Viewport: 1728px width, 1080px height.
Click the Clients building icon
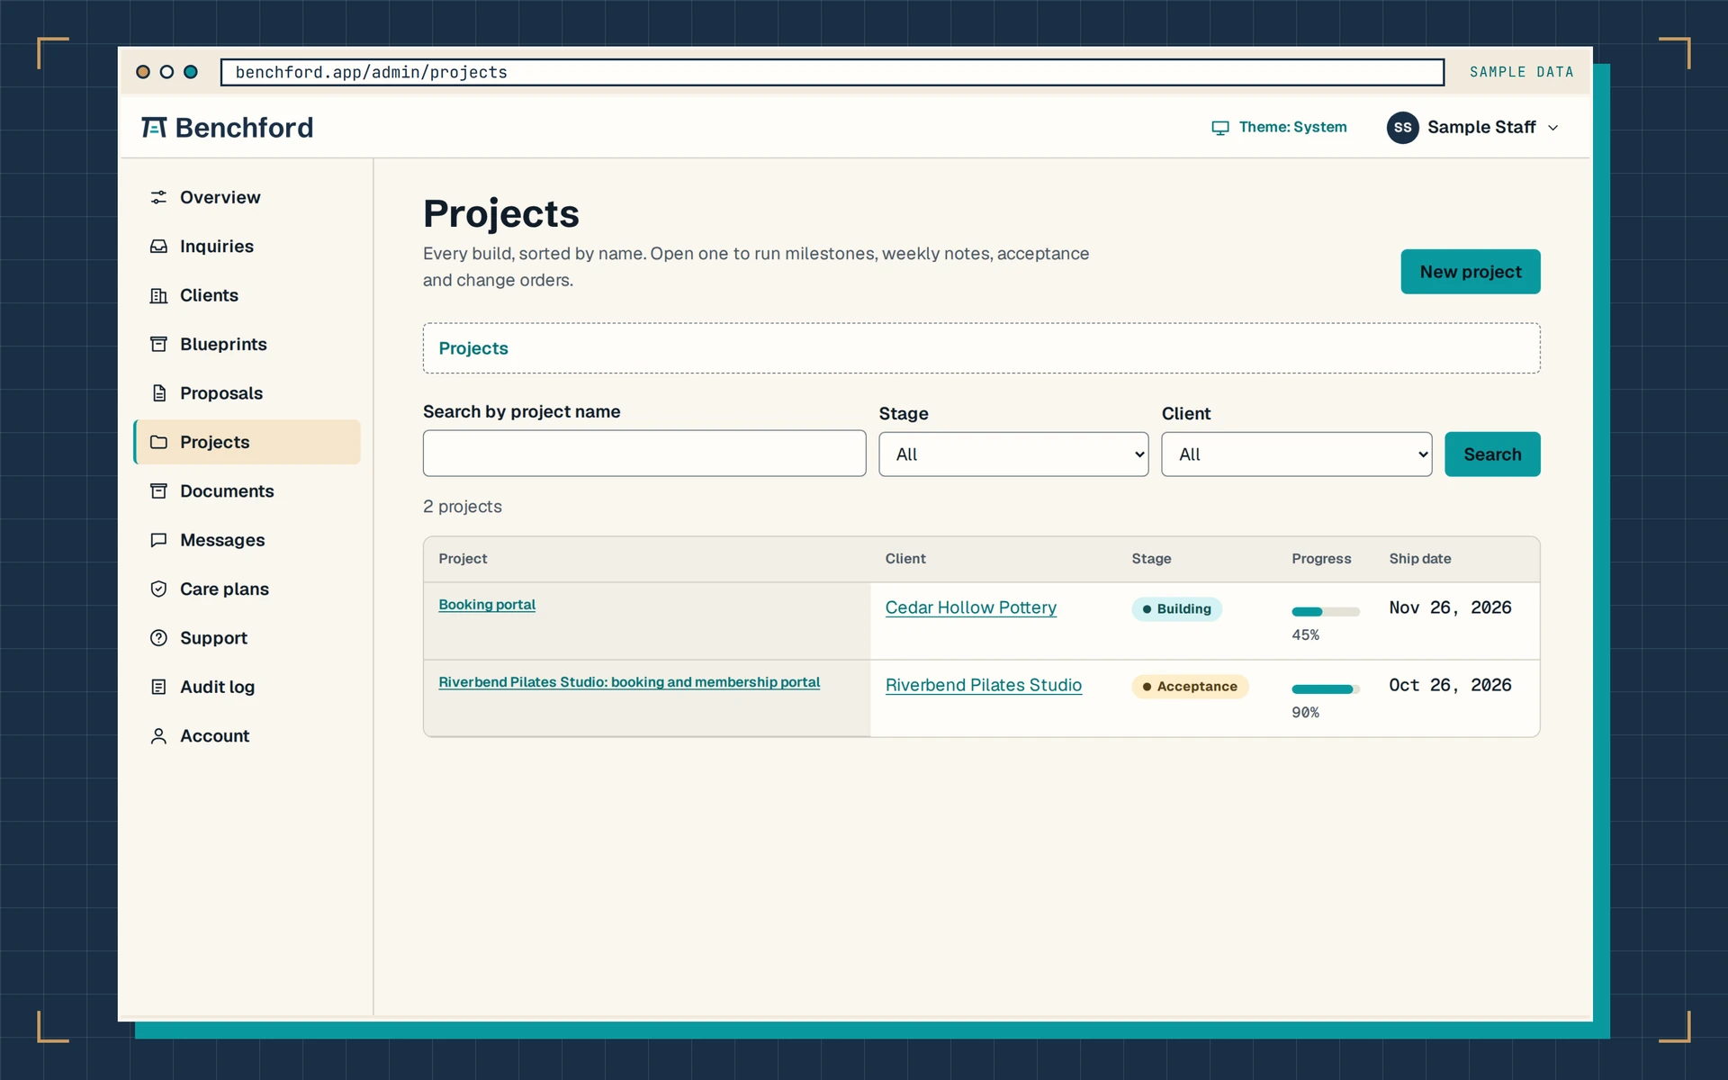[158, 295]
